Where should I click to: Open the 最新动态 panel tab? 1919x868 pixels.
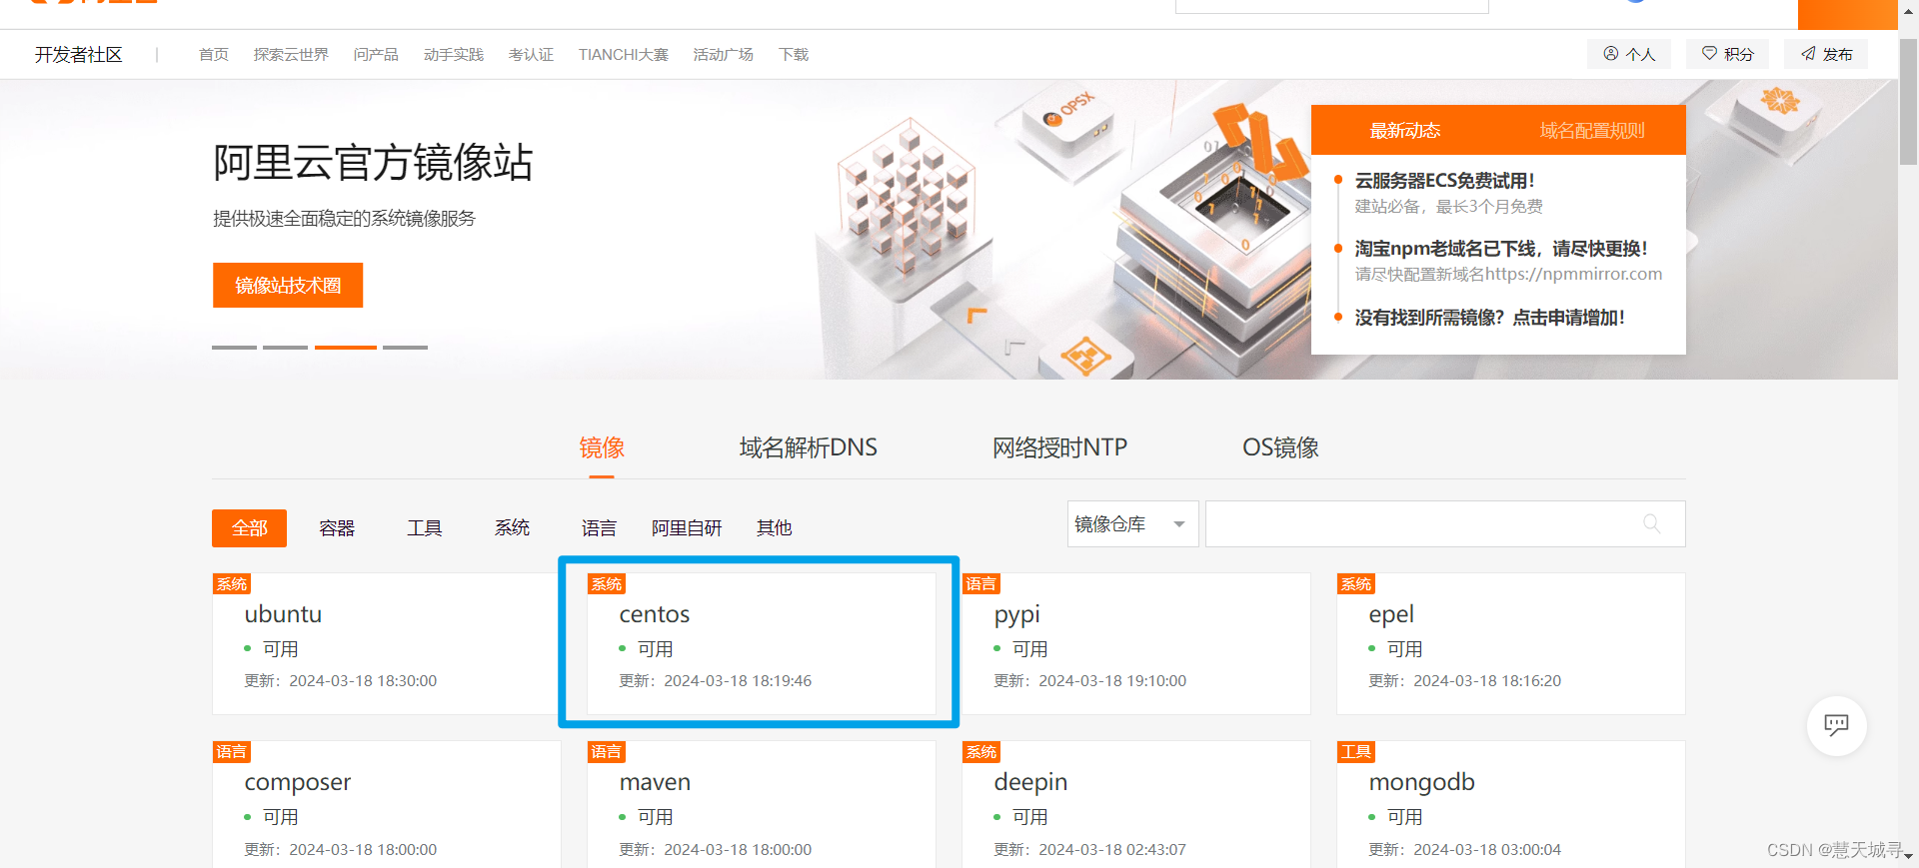click(1404, 130)
